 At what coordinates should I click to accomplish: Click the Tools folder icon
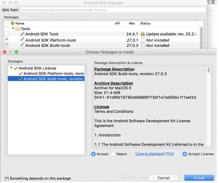point(18,29)
